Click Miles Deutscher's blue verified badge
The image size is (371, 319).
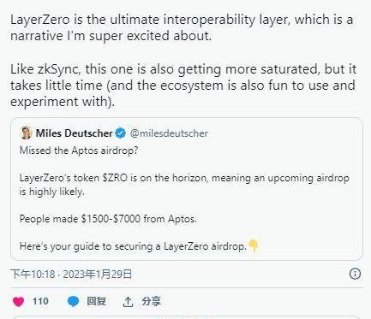click(120, 133)
